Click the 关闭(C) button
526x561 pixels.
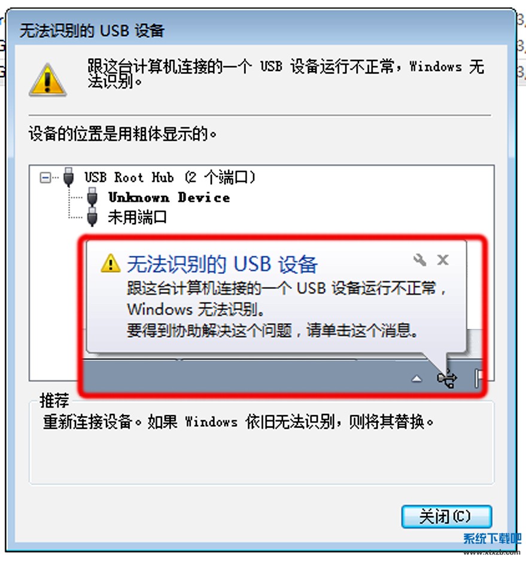click(446, 516)
